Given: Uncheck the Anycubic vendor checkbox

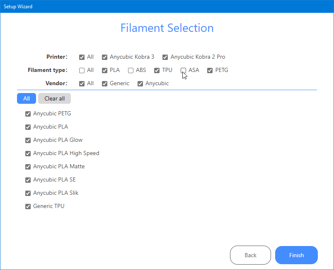Looking at the screenshot, I should tap(140, 84).
